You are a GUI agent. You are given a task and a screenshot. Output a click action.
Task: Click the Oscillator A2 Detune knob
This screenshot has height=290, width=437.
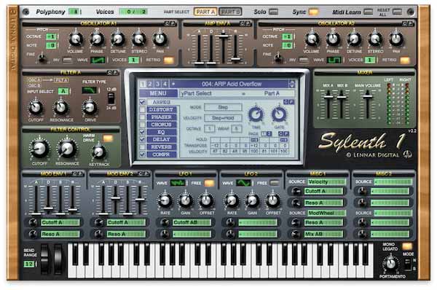(354, 39)
